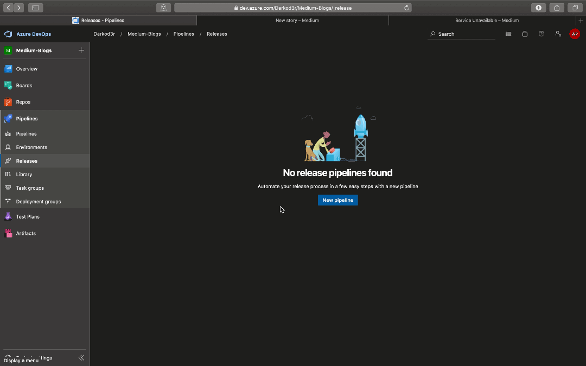Click Releases in the breadcrumb

coord(216,34)
